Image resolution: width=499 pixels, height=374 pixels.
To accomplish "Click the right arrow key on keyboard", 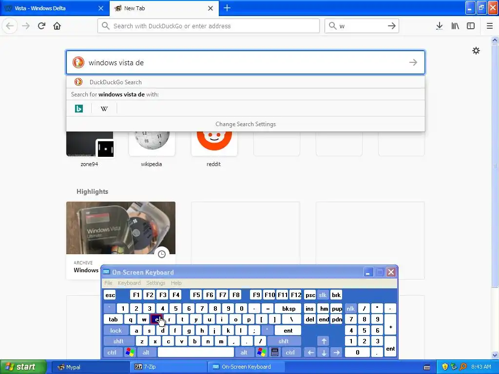I will point(337,353).
